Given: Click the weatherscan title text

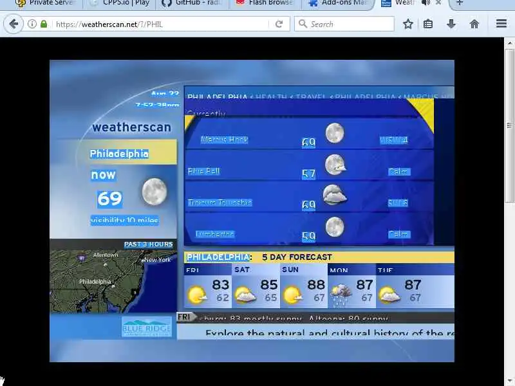Looking at the screenshot, I should 132,127.
